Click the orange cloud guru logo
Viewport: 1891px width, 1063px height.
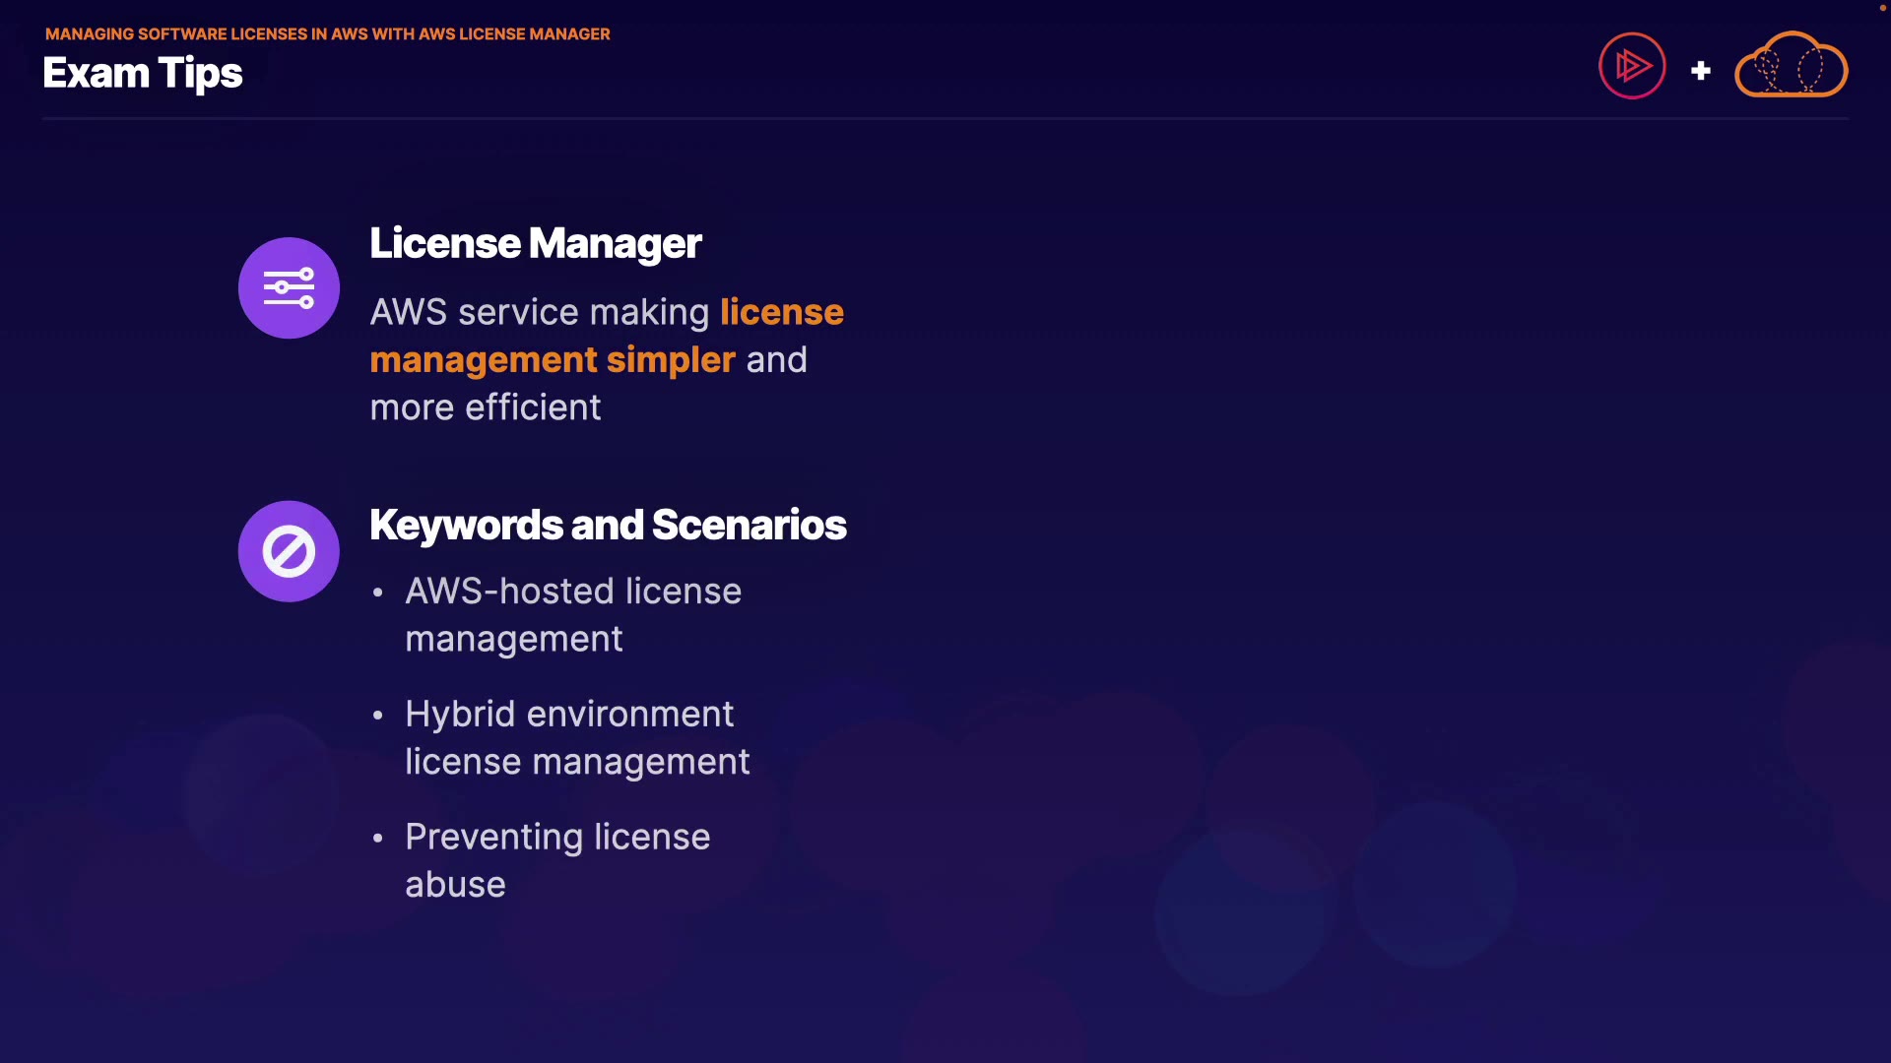pyautogui.click(x=1791, y=66)
